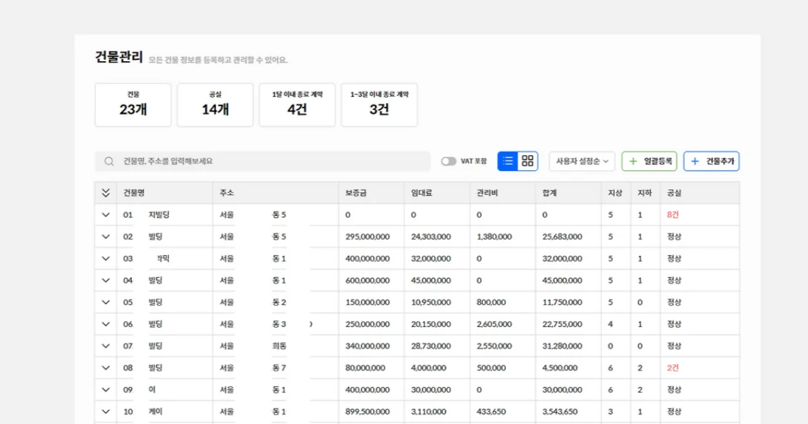Expand row 05 building details
Screen dimensions: 808x424
point(105,302)
